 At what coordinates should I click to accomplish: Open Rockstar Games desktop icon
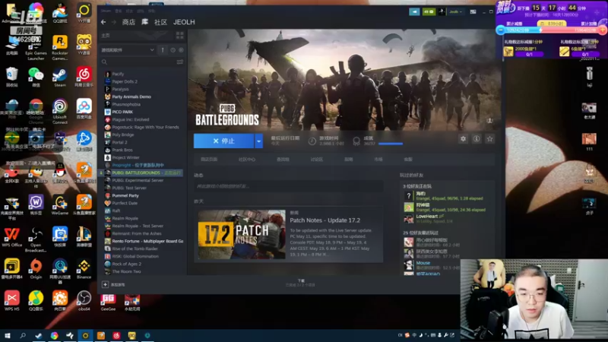click(60, 48)
